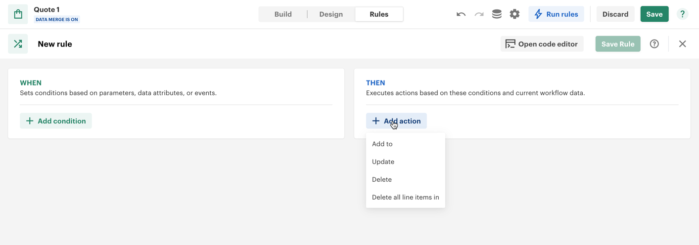The image size is (699, 245).
Task: Click the shuffle rule icon beside New rule
Action: (x=18, y=44)
